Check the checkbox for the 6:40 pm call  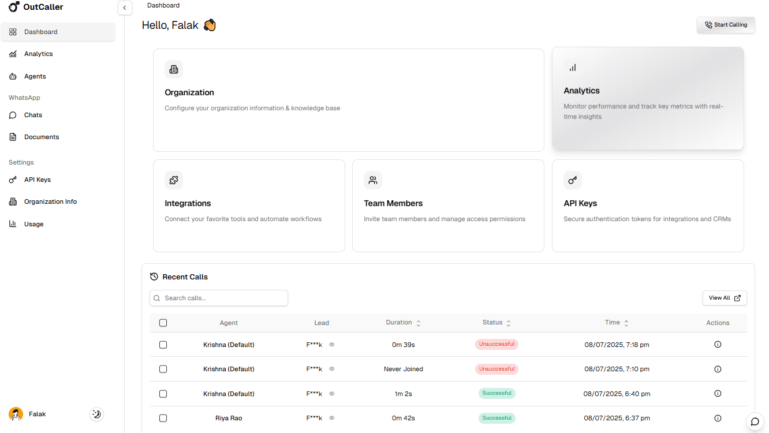tap(163, 393)
